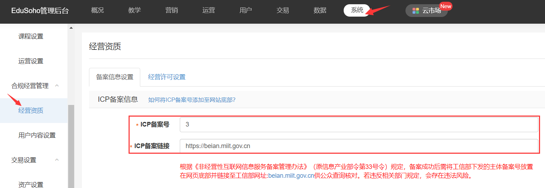Open the 运营 top menu
Screen dimensions: 545x188
click(x=209, y=10)
